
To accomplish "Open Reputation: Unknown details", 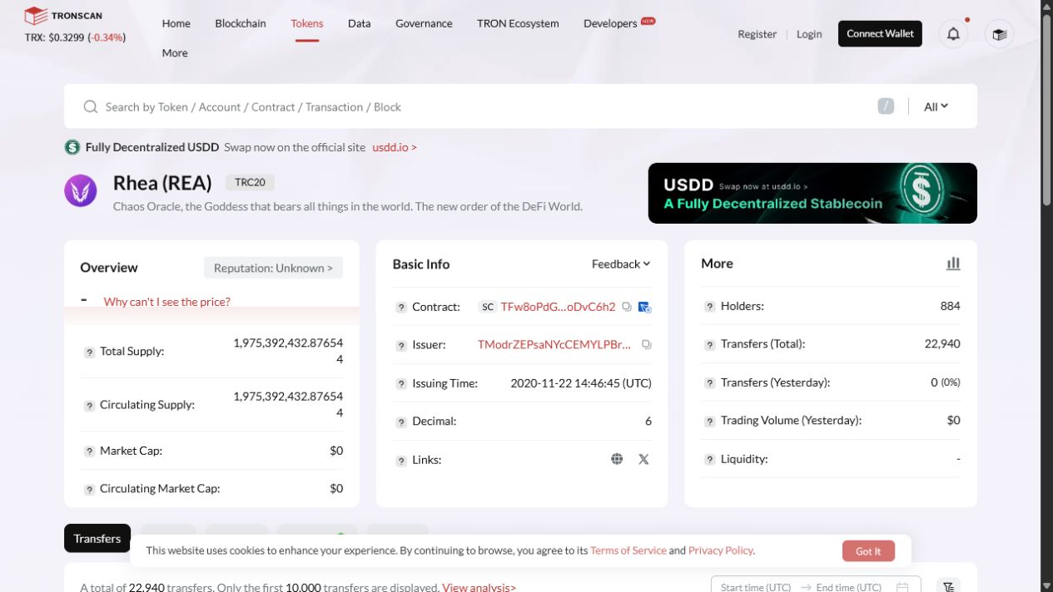I will tap(273, 268).
